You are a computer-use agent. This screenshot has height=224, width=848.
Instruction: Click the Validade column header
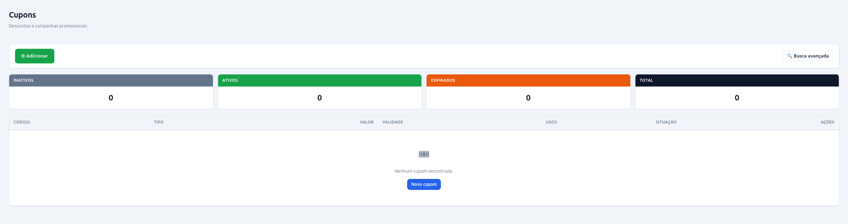392,122
